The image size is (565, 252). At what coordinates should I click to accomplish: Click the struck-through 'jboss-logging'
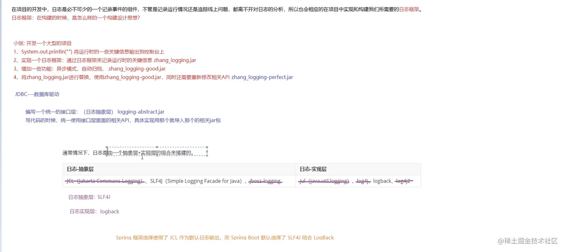pos(265,181)
